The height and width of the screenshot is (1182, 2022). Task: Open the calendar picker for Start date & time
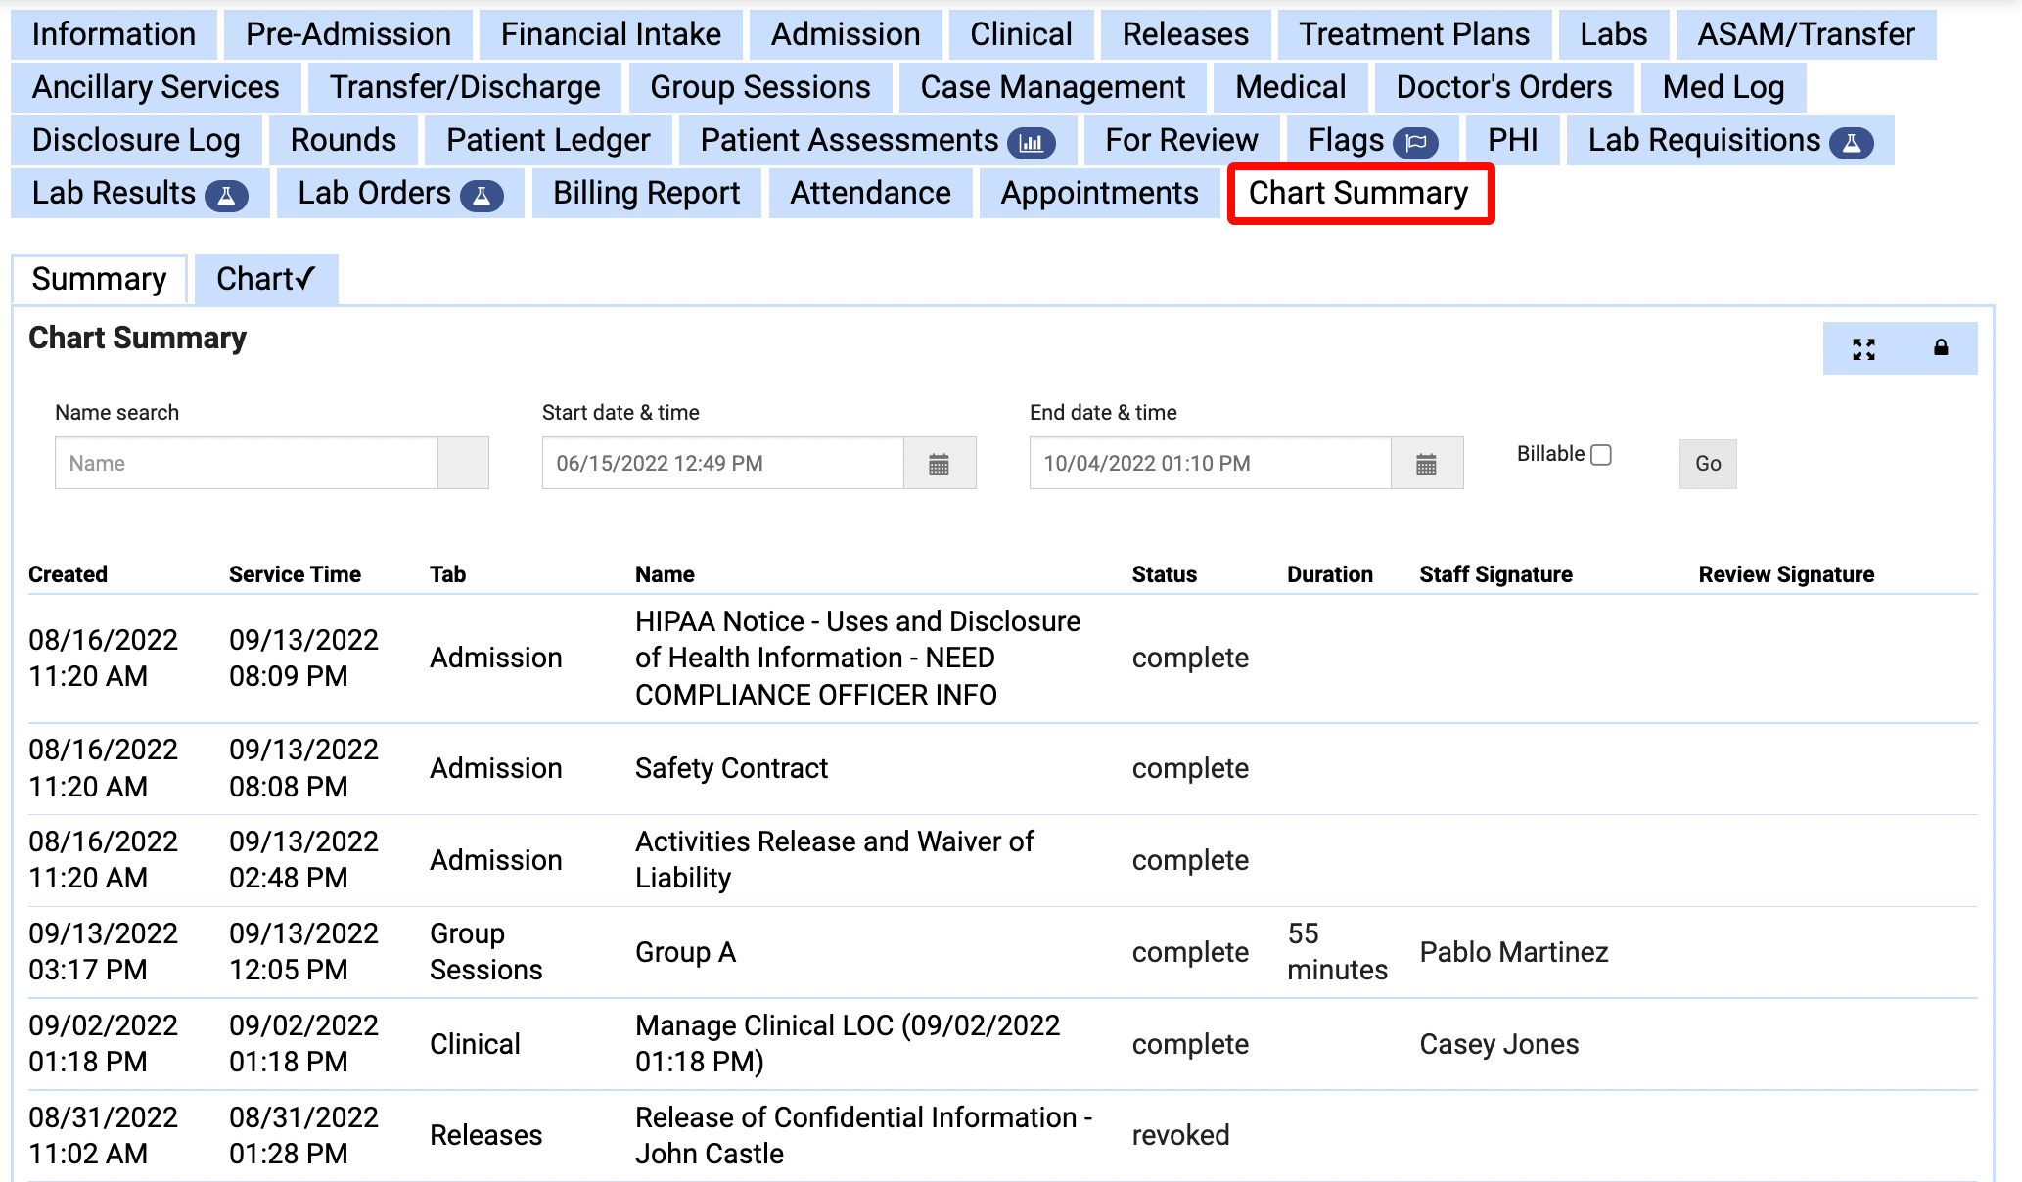(939, 463)
